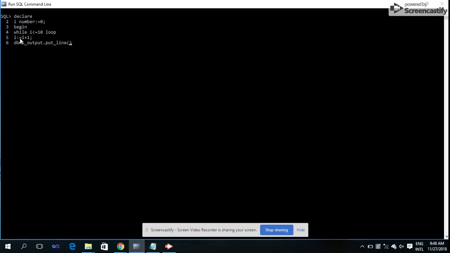Open the Action Center notifications icon

pos(410,246)
